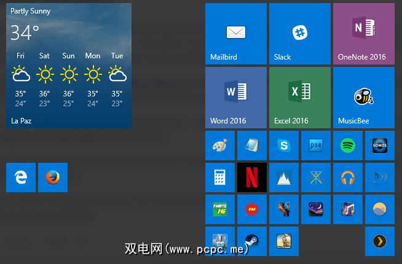Launch Microsoft Edge from its tile
Screen dimensions: 402x264
(x=21, y=177)
